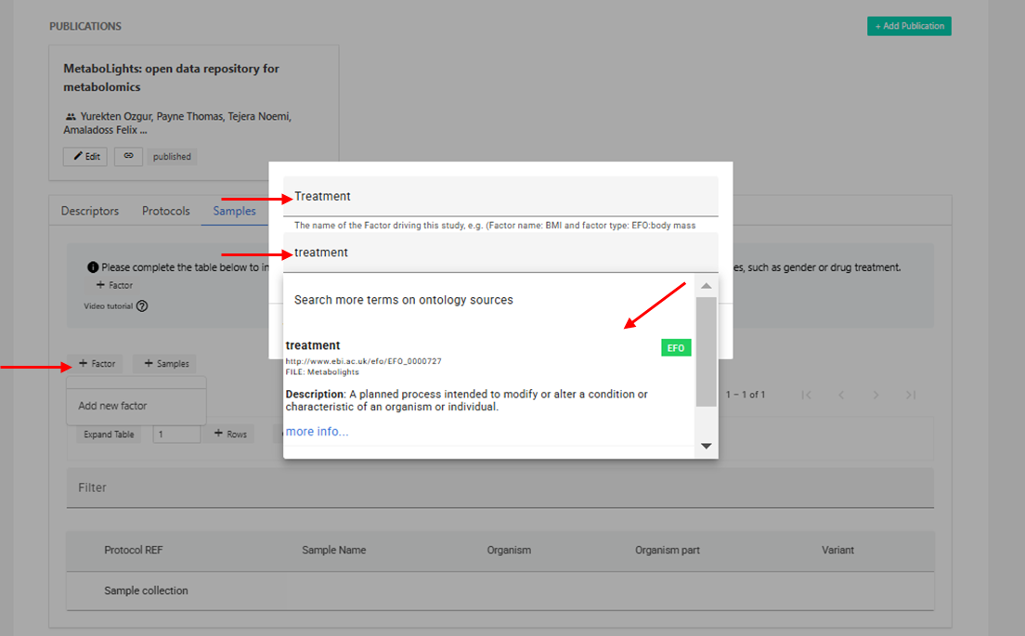Open the more info... link
The image size is (1025, 636).
(x=317, y=432)
